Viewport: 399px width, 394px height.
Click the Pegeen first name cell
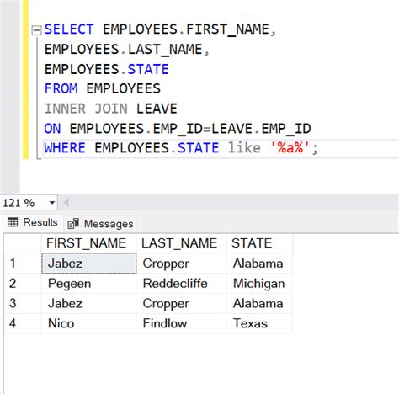coord(88,284)
